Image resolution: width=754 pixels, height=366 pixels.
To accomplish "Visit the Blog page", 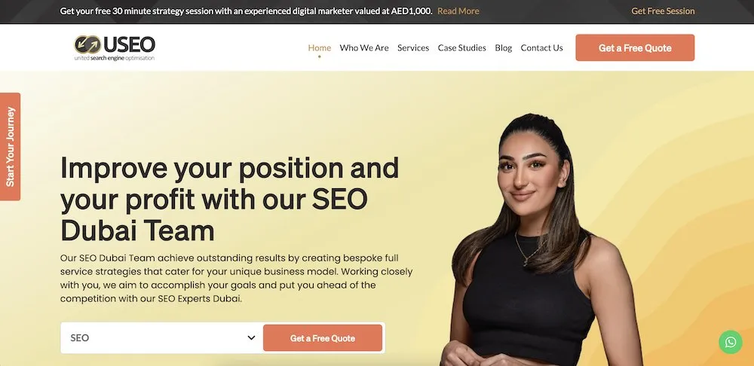I will [x=504, y=47].
